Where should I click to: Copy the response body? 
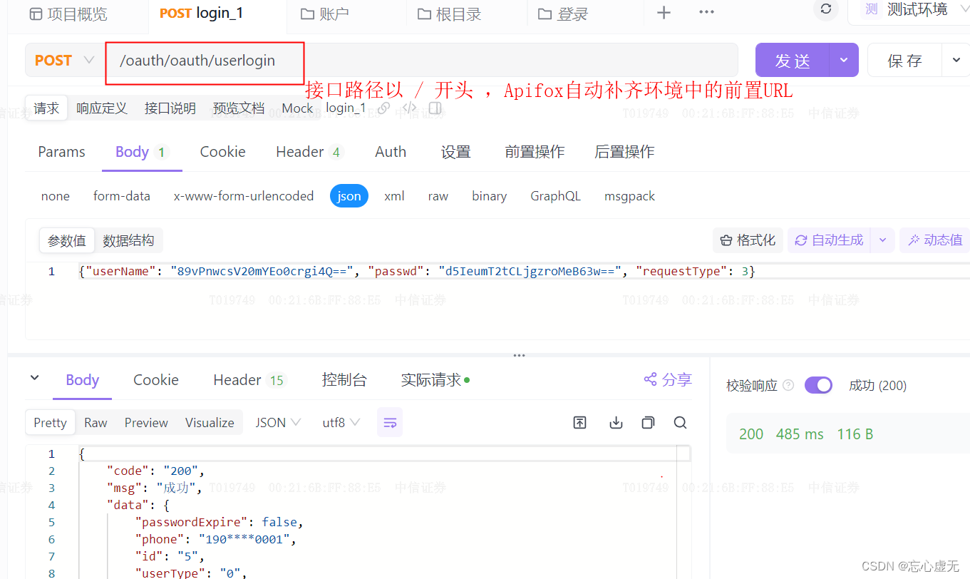[648, 423]
